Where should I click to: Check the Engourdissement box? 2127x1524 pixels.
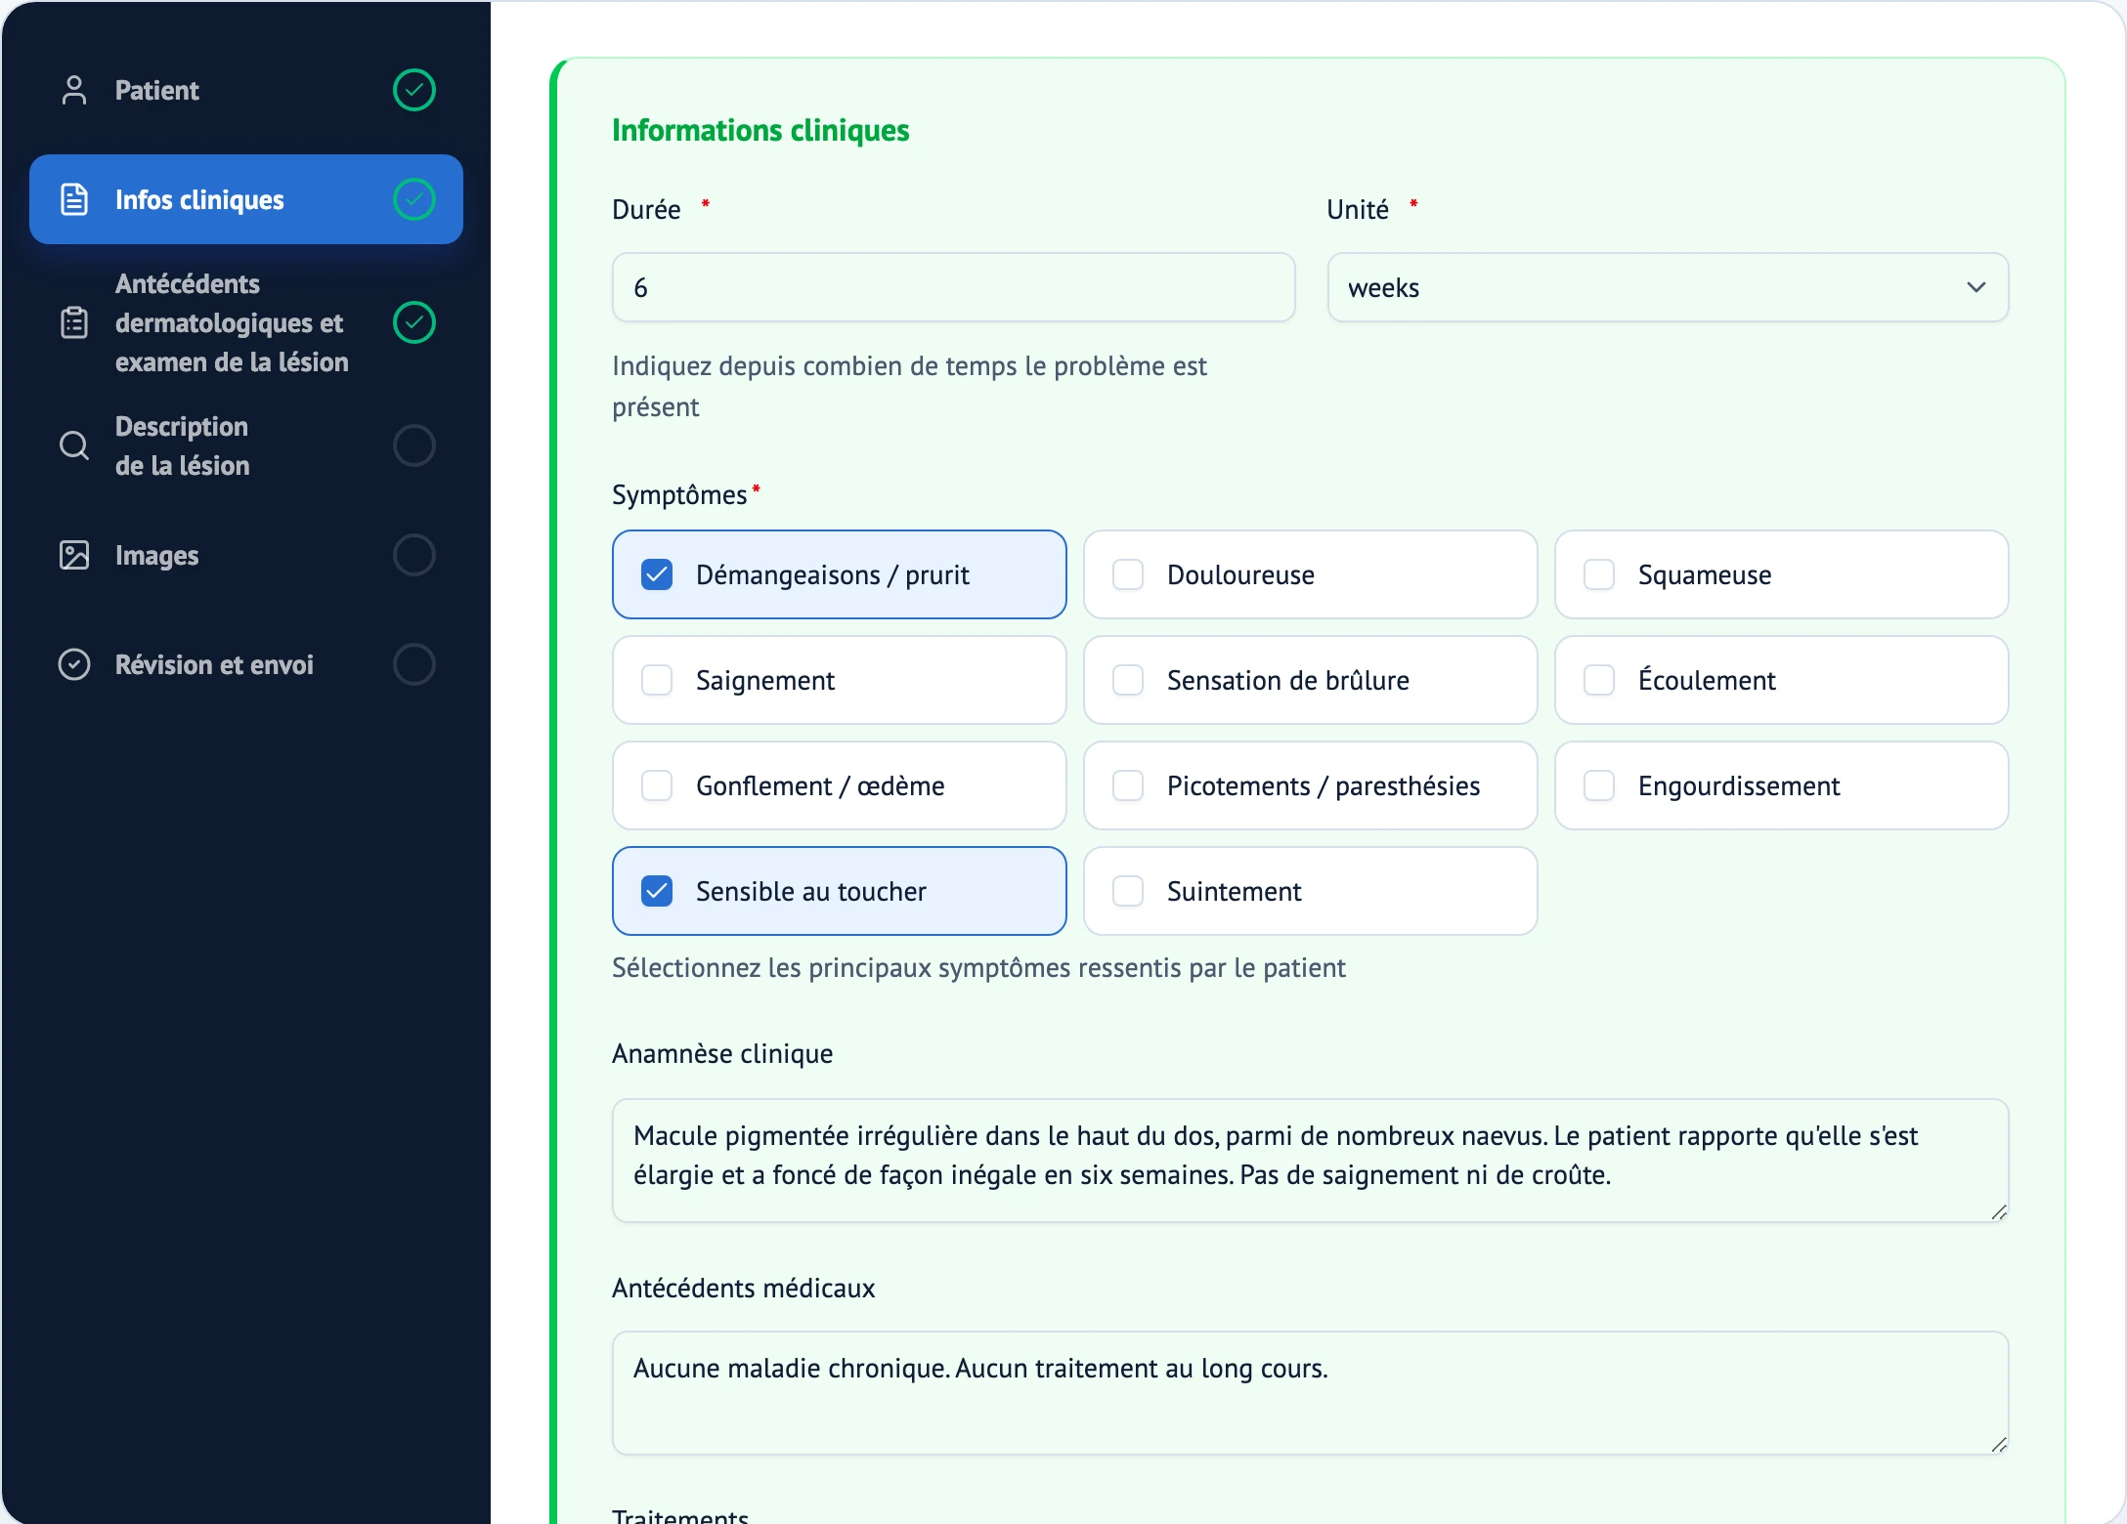tap(1599, 785)
